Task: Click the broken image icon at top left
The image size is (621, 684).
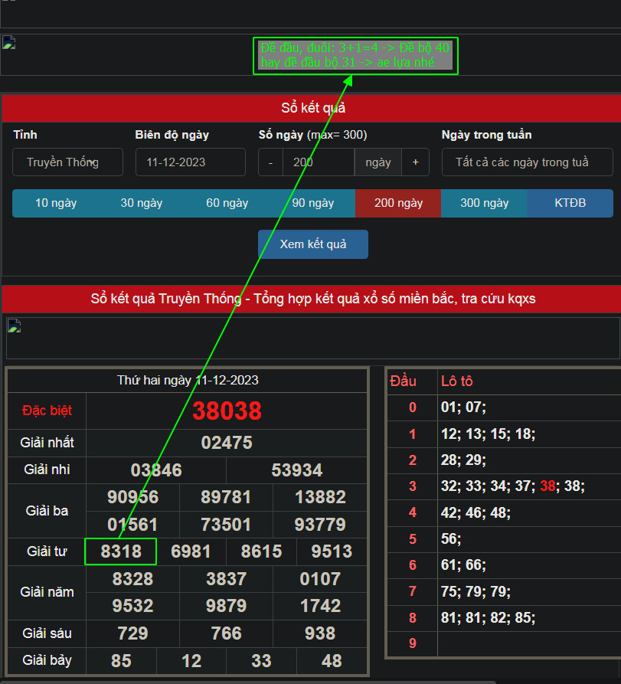Action: pyautogui.click(x=9, y=43)
